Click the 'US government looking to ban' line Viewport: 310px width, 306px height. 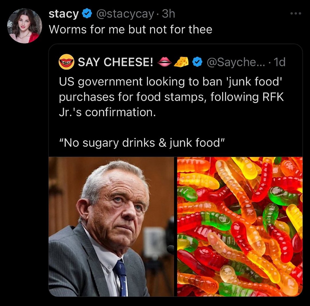coord(170,82)
